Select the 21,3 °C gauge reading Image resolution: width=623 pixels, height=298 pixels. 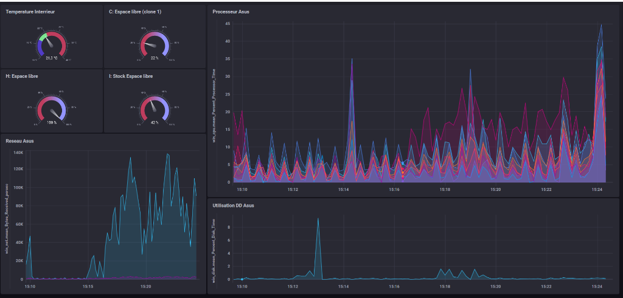(52, 58)
